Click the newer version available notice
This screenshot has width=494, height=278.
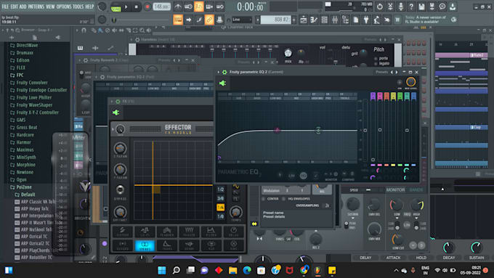[426, 20]
